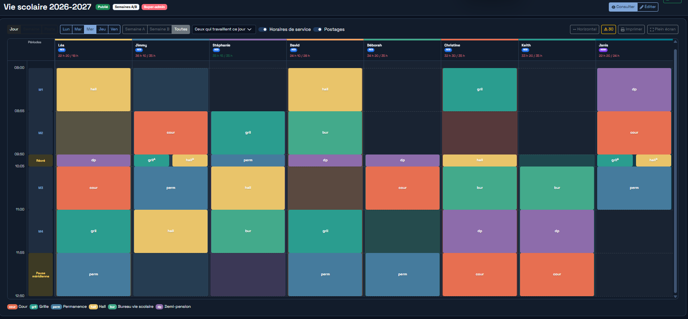Viewport: 688px width, 319px height.
Task: Click Jimmy's cour block at M2
Action: 171,133
